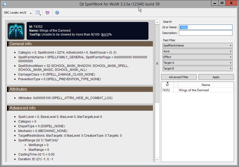Click the SpellSchoolMask = 32 line

[74, 68]
